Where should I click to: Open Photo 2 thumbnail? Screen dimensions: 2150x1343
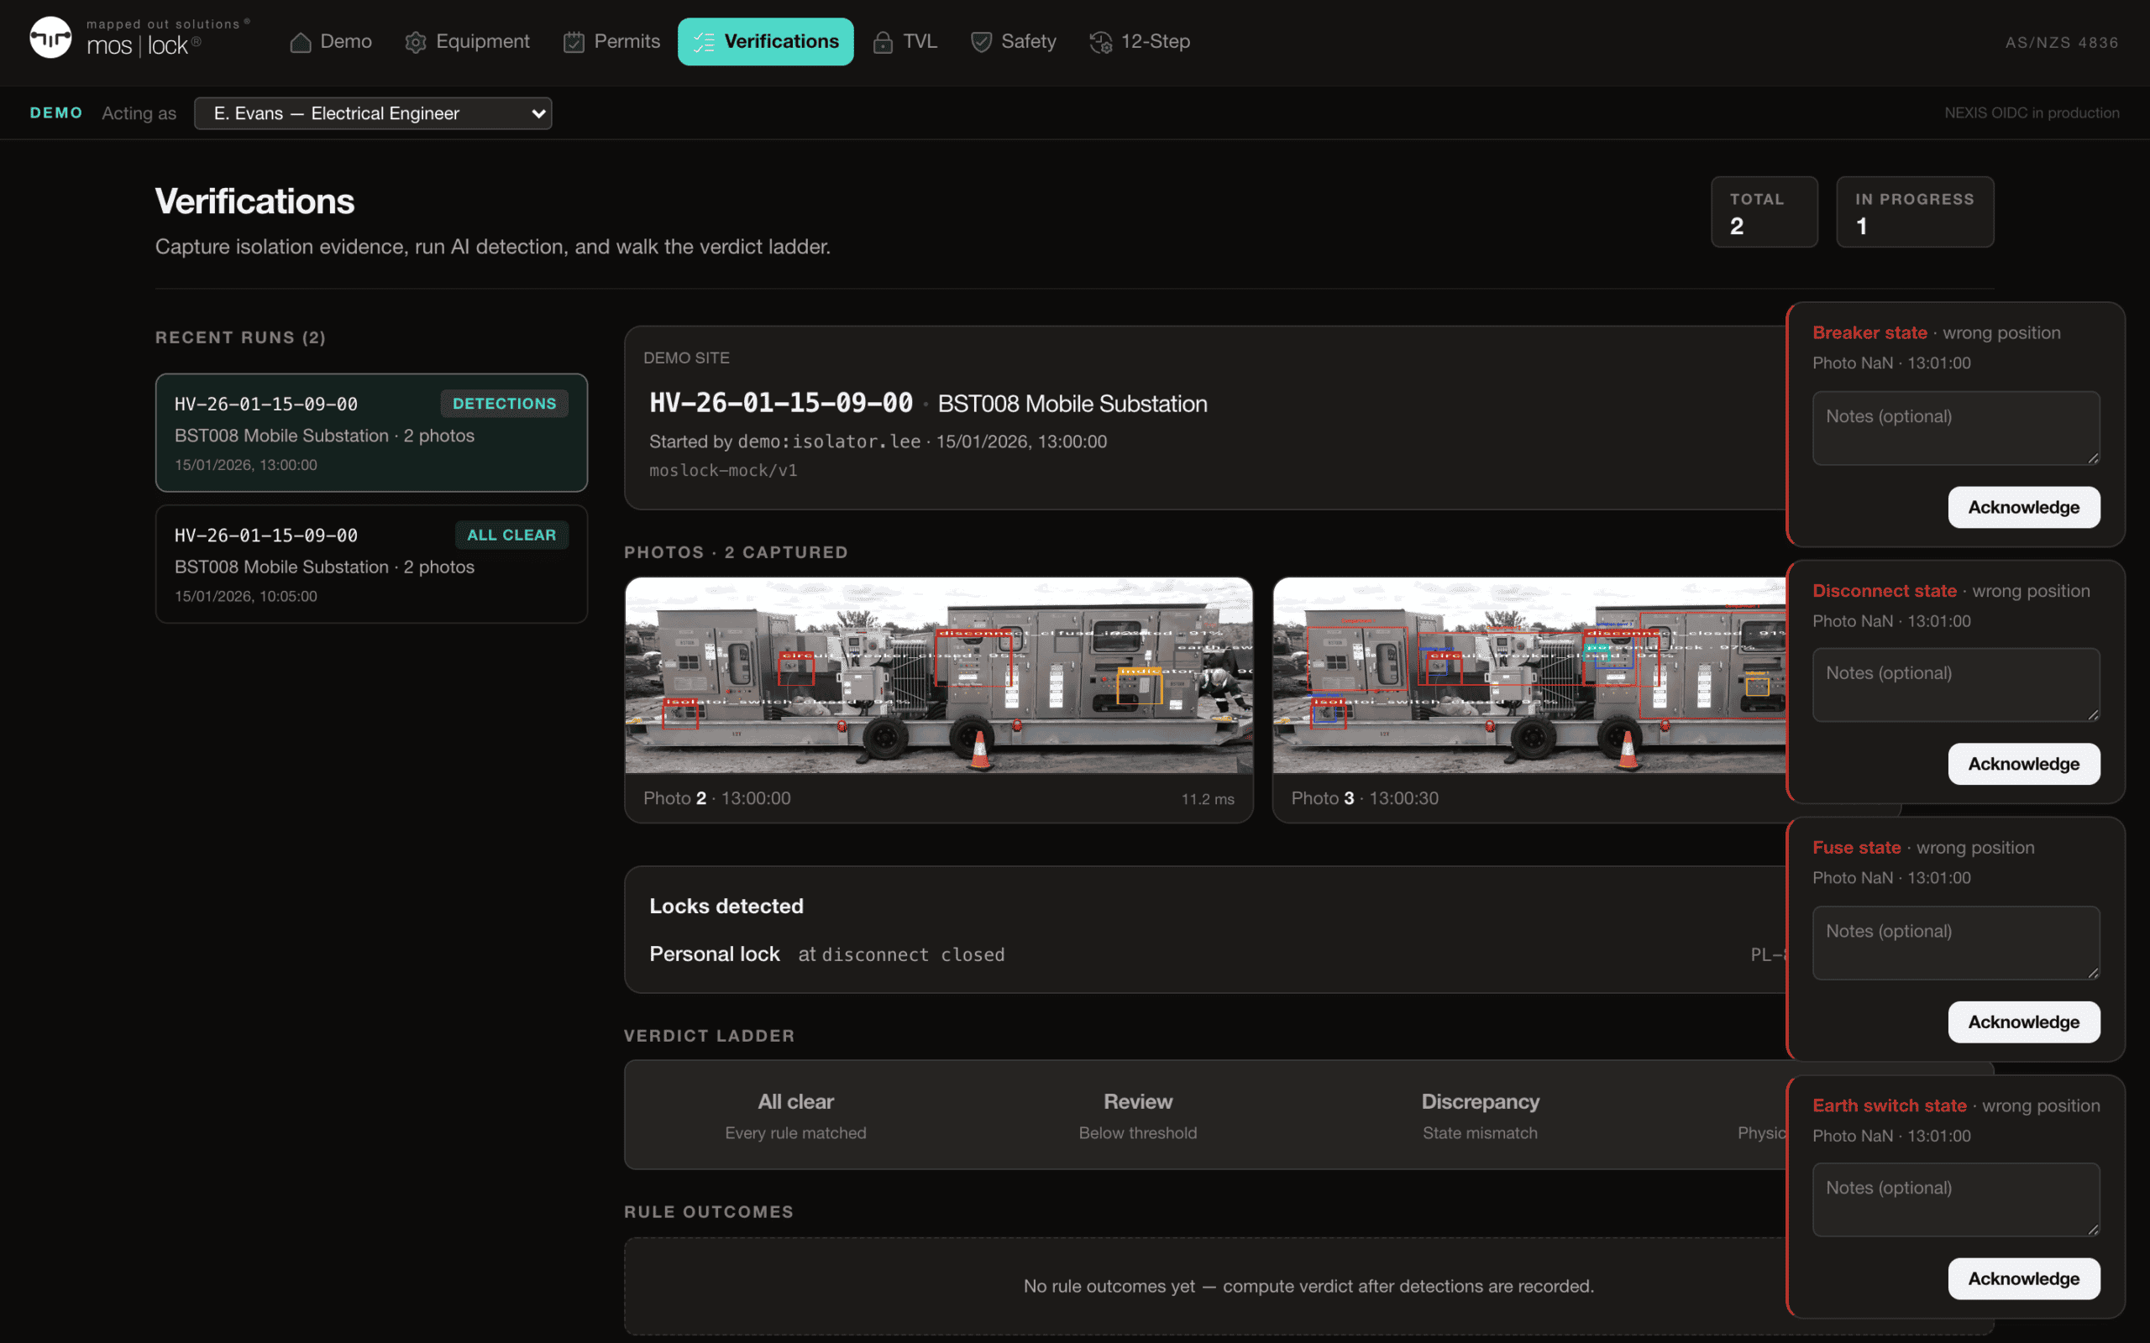pyautogui.click(x=939, y=675)
